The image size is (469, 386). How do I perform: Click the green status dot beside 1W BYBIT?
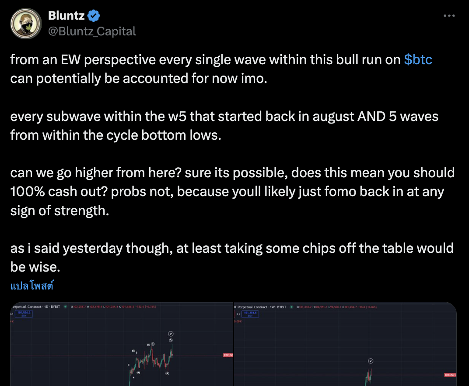click(x=292, y=307)
